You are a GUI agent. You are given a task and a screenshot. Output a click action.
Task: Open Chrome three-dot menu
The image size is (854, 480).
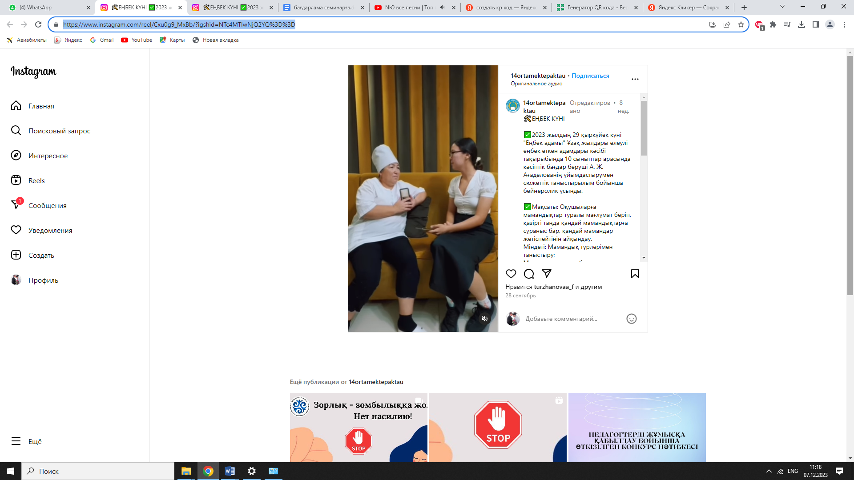(844, 24)
